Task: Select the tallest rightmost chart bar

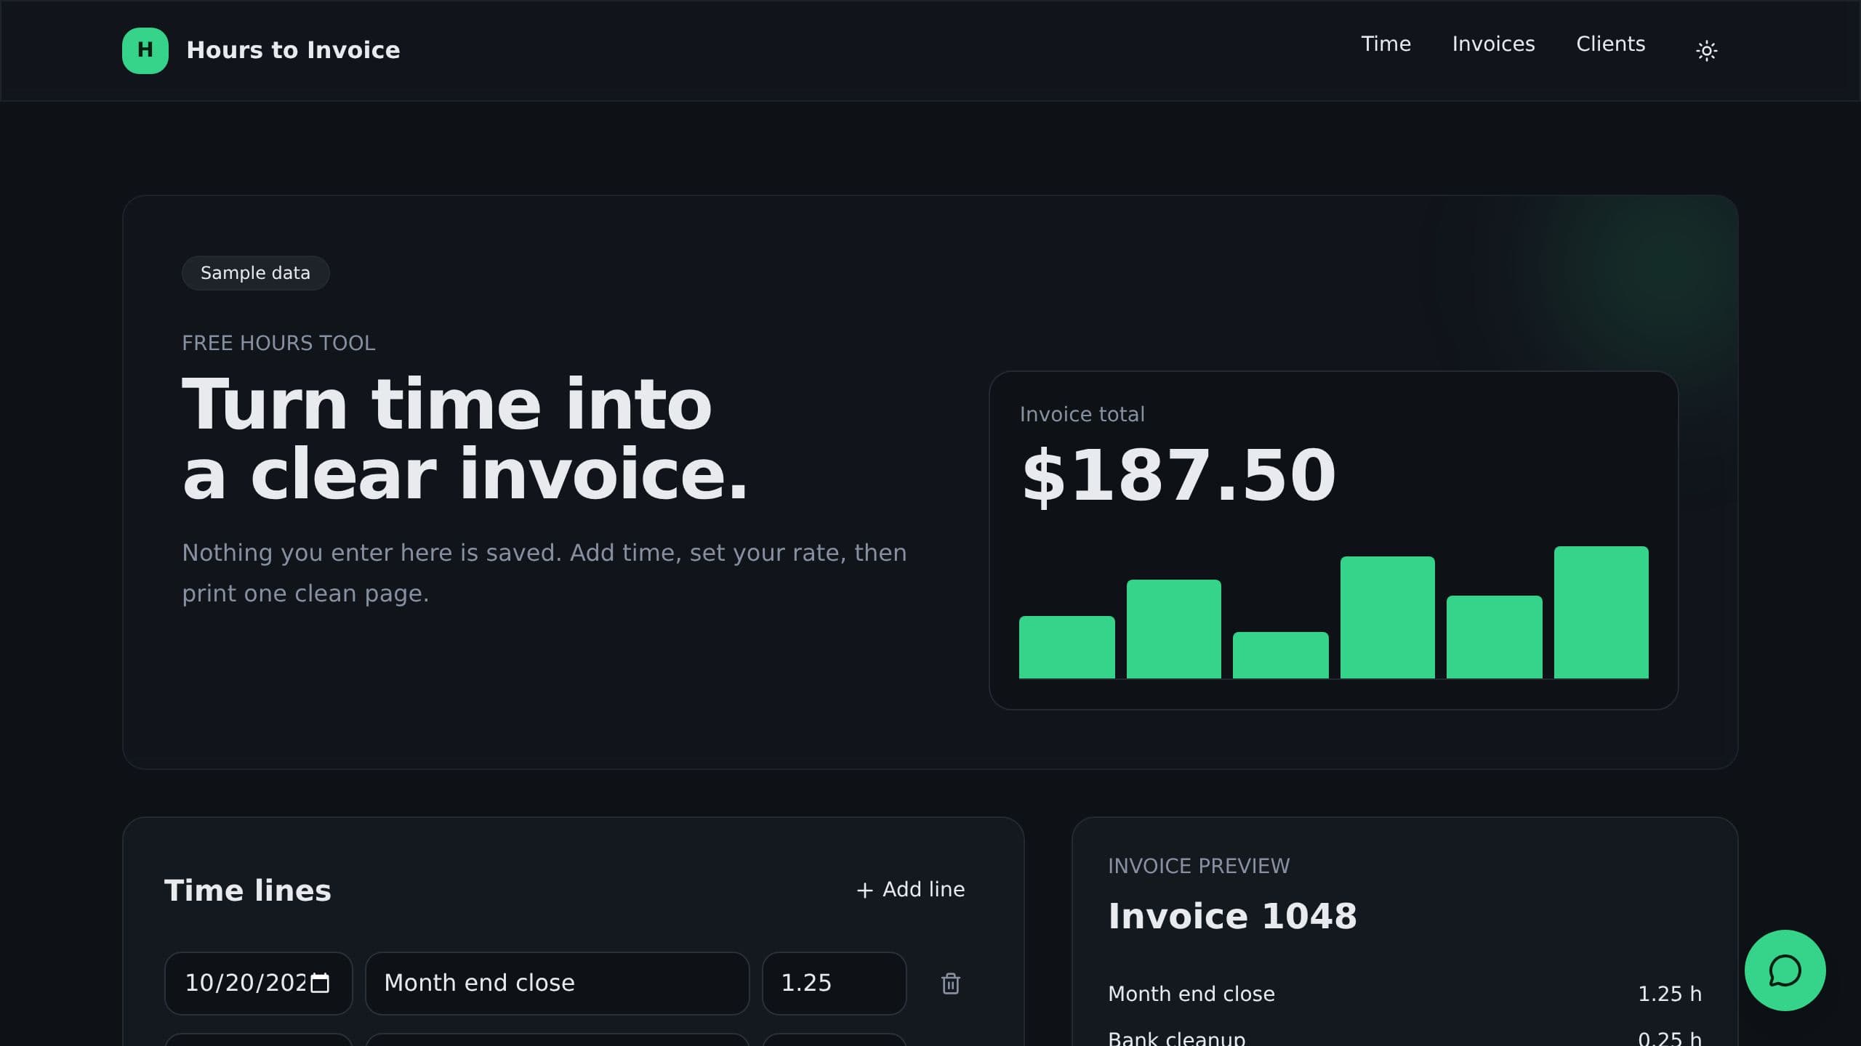Action: tap(1601, 612)
